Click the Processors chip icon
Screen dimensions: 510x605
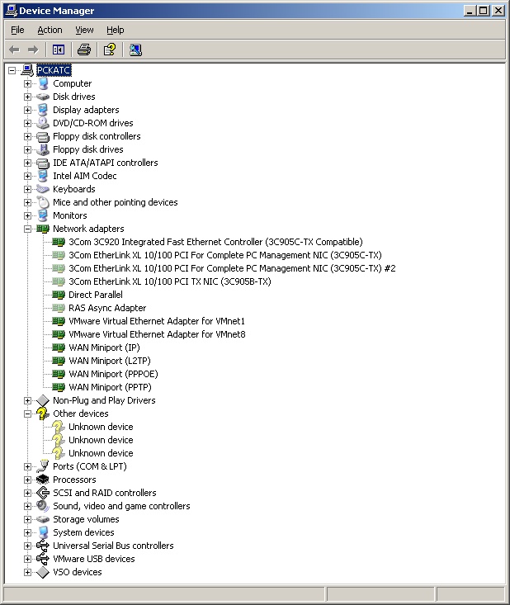[43, 480]
